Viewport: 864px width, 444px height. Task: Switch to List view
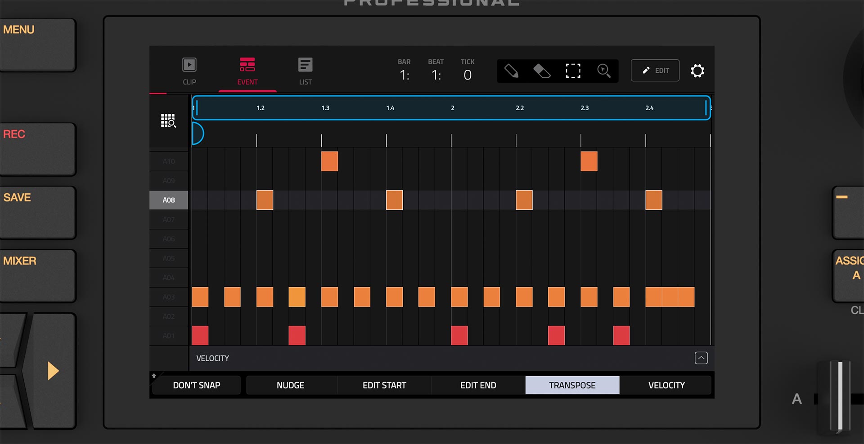coord(305,71)
